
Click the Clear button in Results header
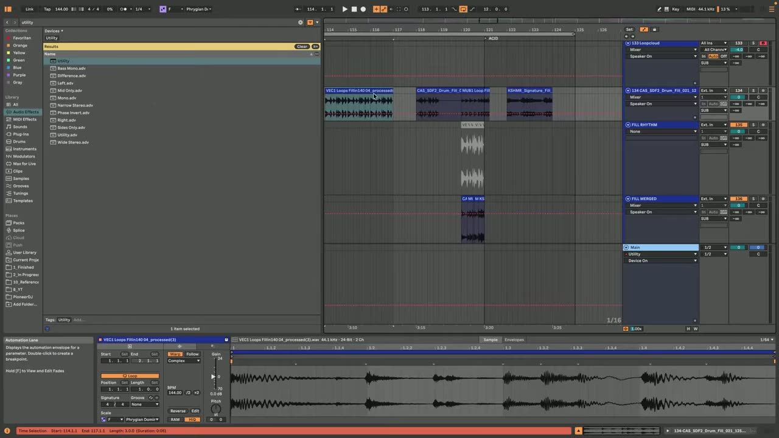tap(302, 47)
